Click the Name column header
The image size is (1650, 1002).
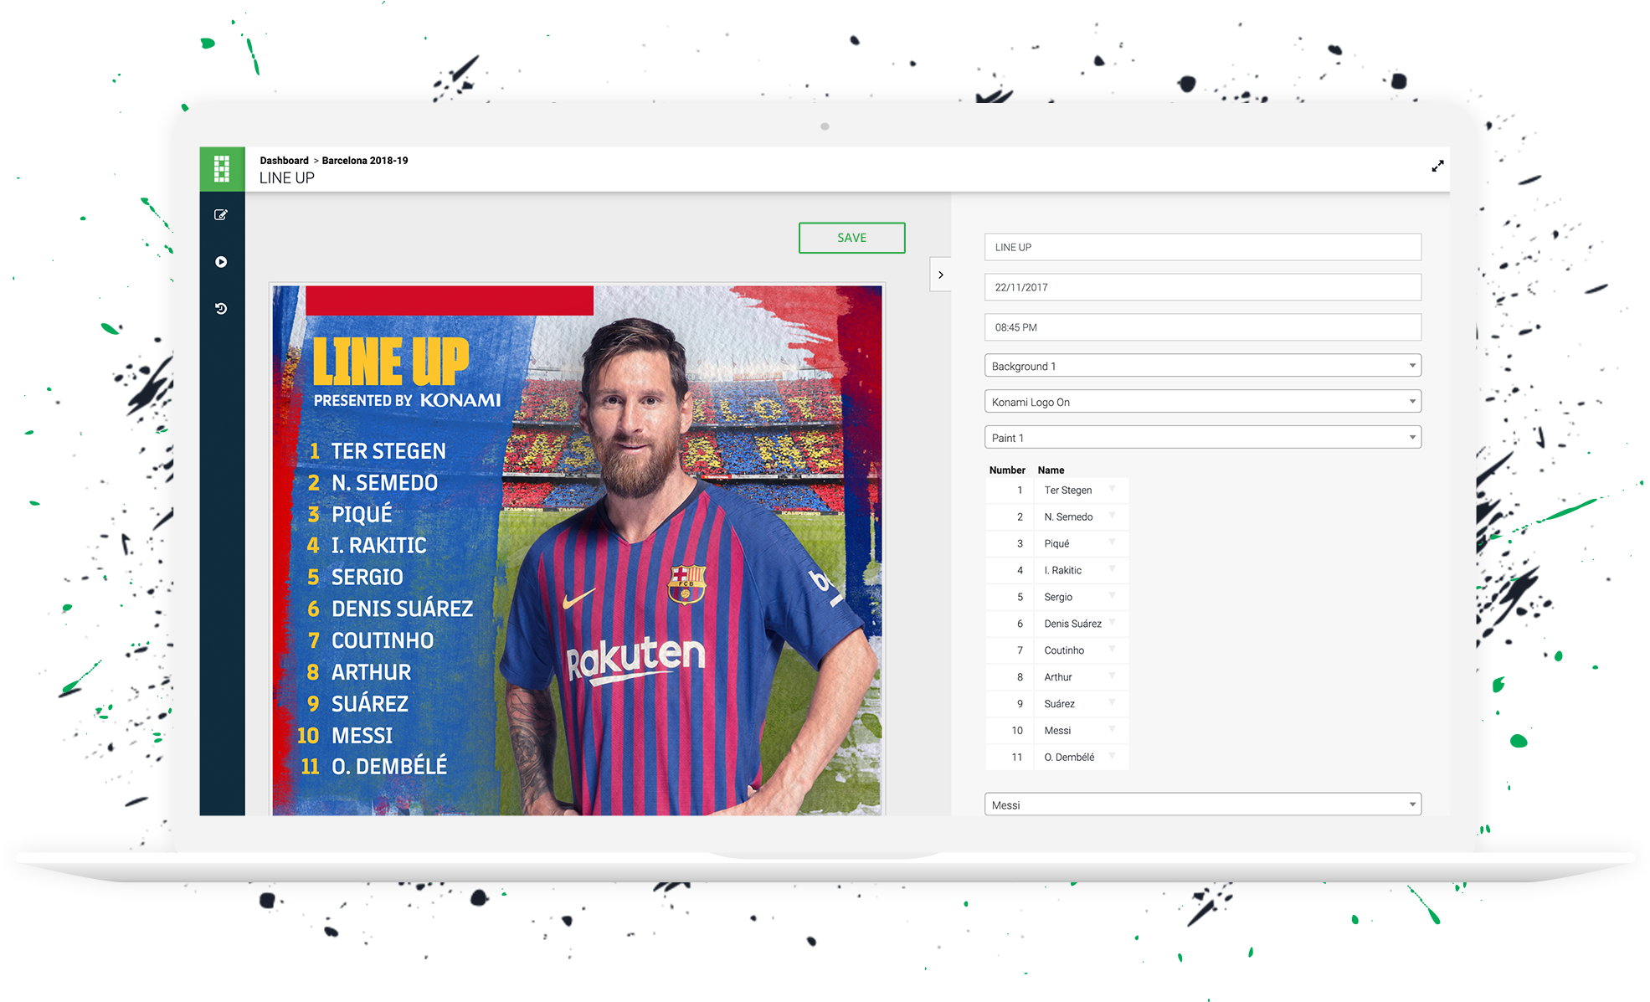tap(1051, 470)
